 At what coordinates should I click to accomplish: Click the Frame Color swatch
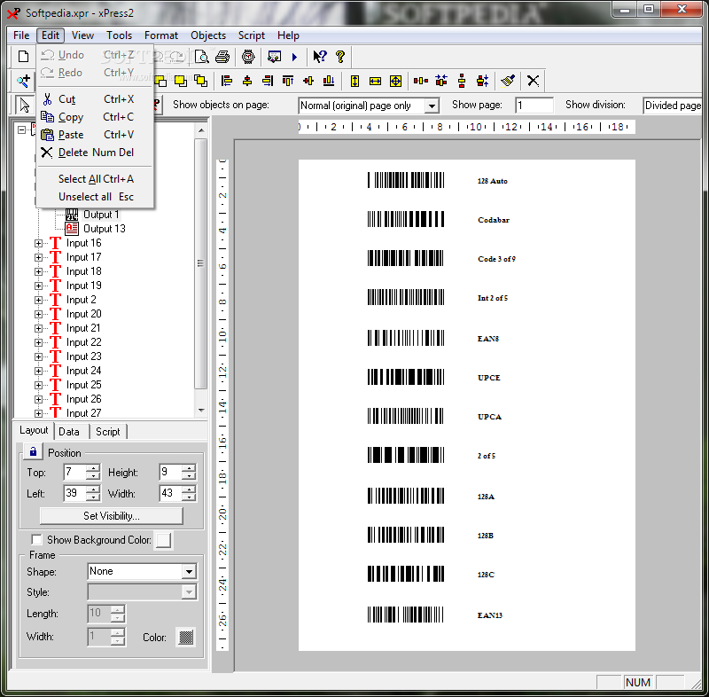coord(186,637)
